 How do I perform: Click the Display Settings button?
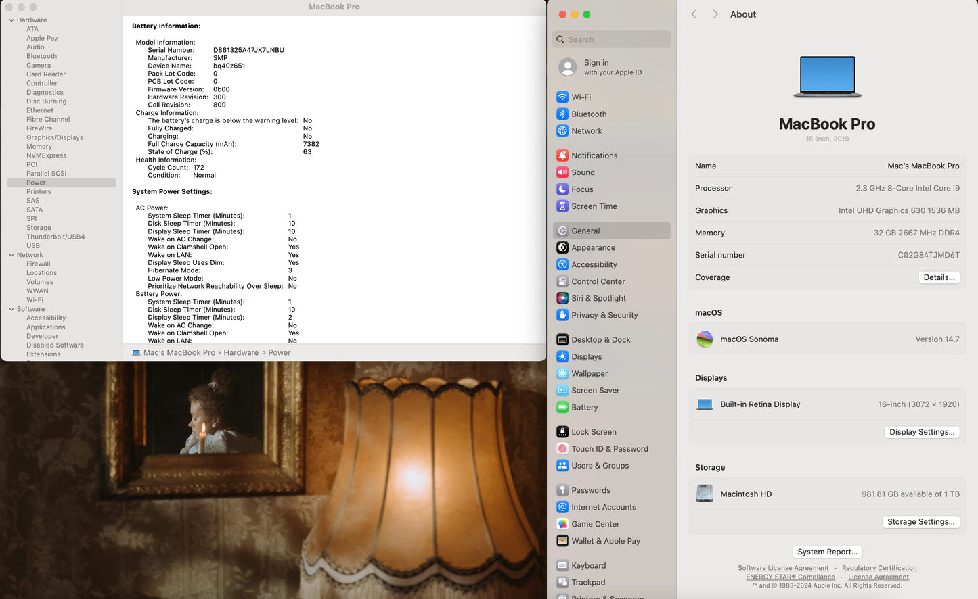pos(921,432)
